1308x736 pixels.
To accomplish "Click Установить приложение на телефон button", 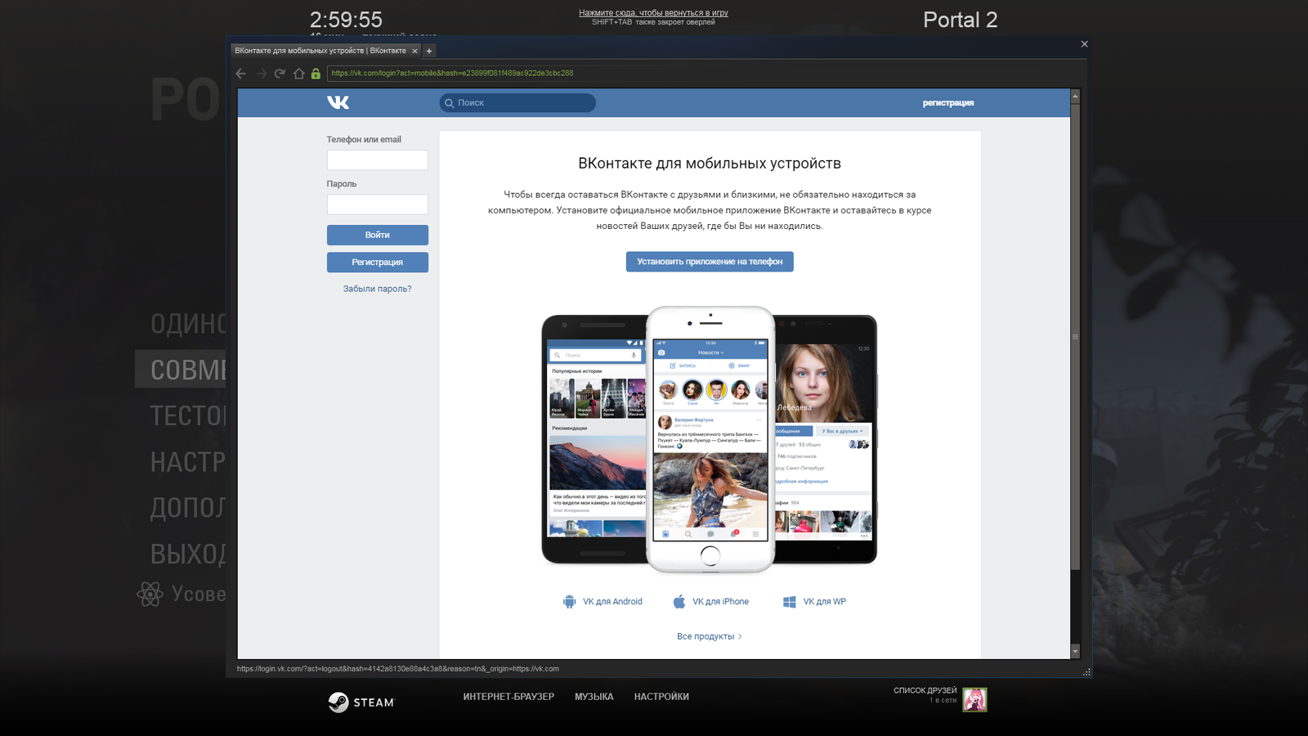I will point(710,262).
